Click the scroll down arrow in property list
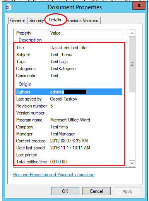149x201 pixels. pos(132,163)
